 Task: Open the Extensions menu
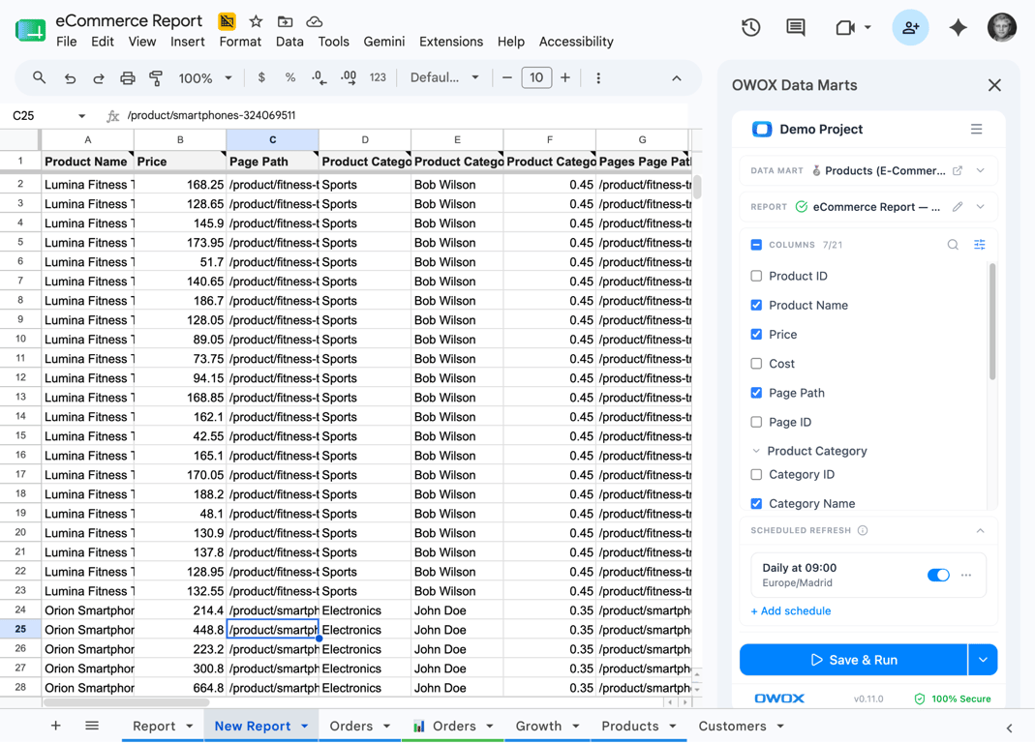(451, 42)
